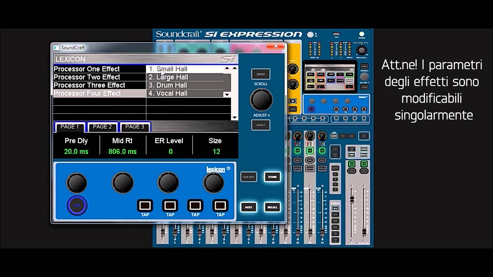The image size is (493, 277).
Task: Click the console's small blue LEX button
Action: (311, 109)
